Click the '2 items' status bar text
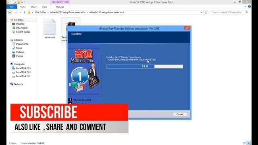Viewport: 258px width, 145px height. [12, 143]
